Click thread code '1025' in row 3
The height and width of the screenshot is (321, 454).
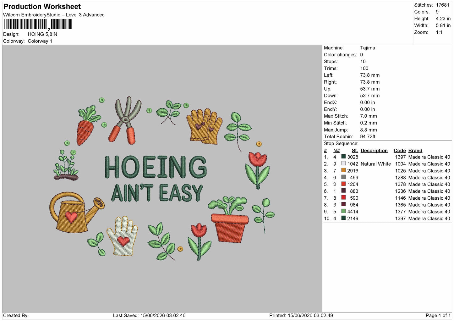[400, 171]
